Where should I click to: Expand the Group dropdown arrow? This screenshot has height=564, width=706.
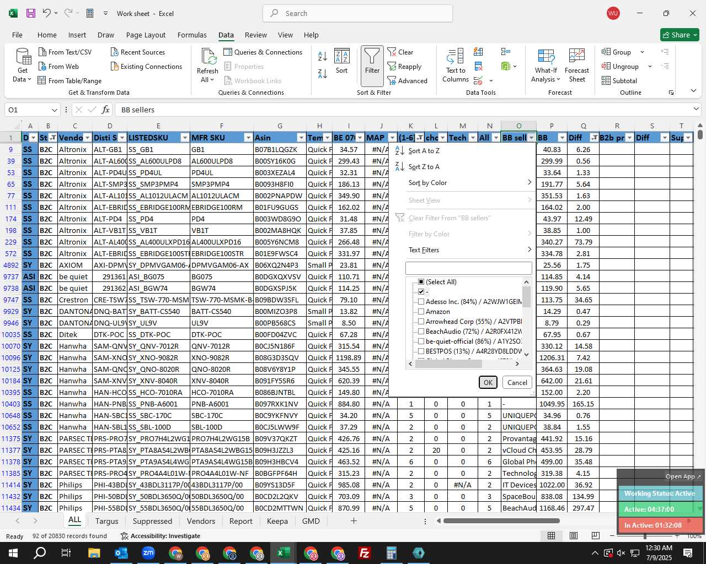(x=642, y=52)
